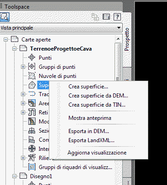Click the panel layout icon next to help
The height and width of the screenshot is (185, 167).
tap(106, 17)
